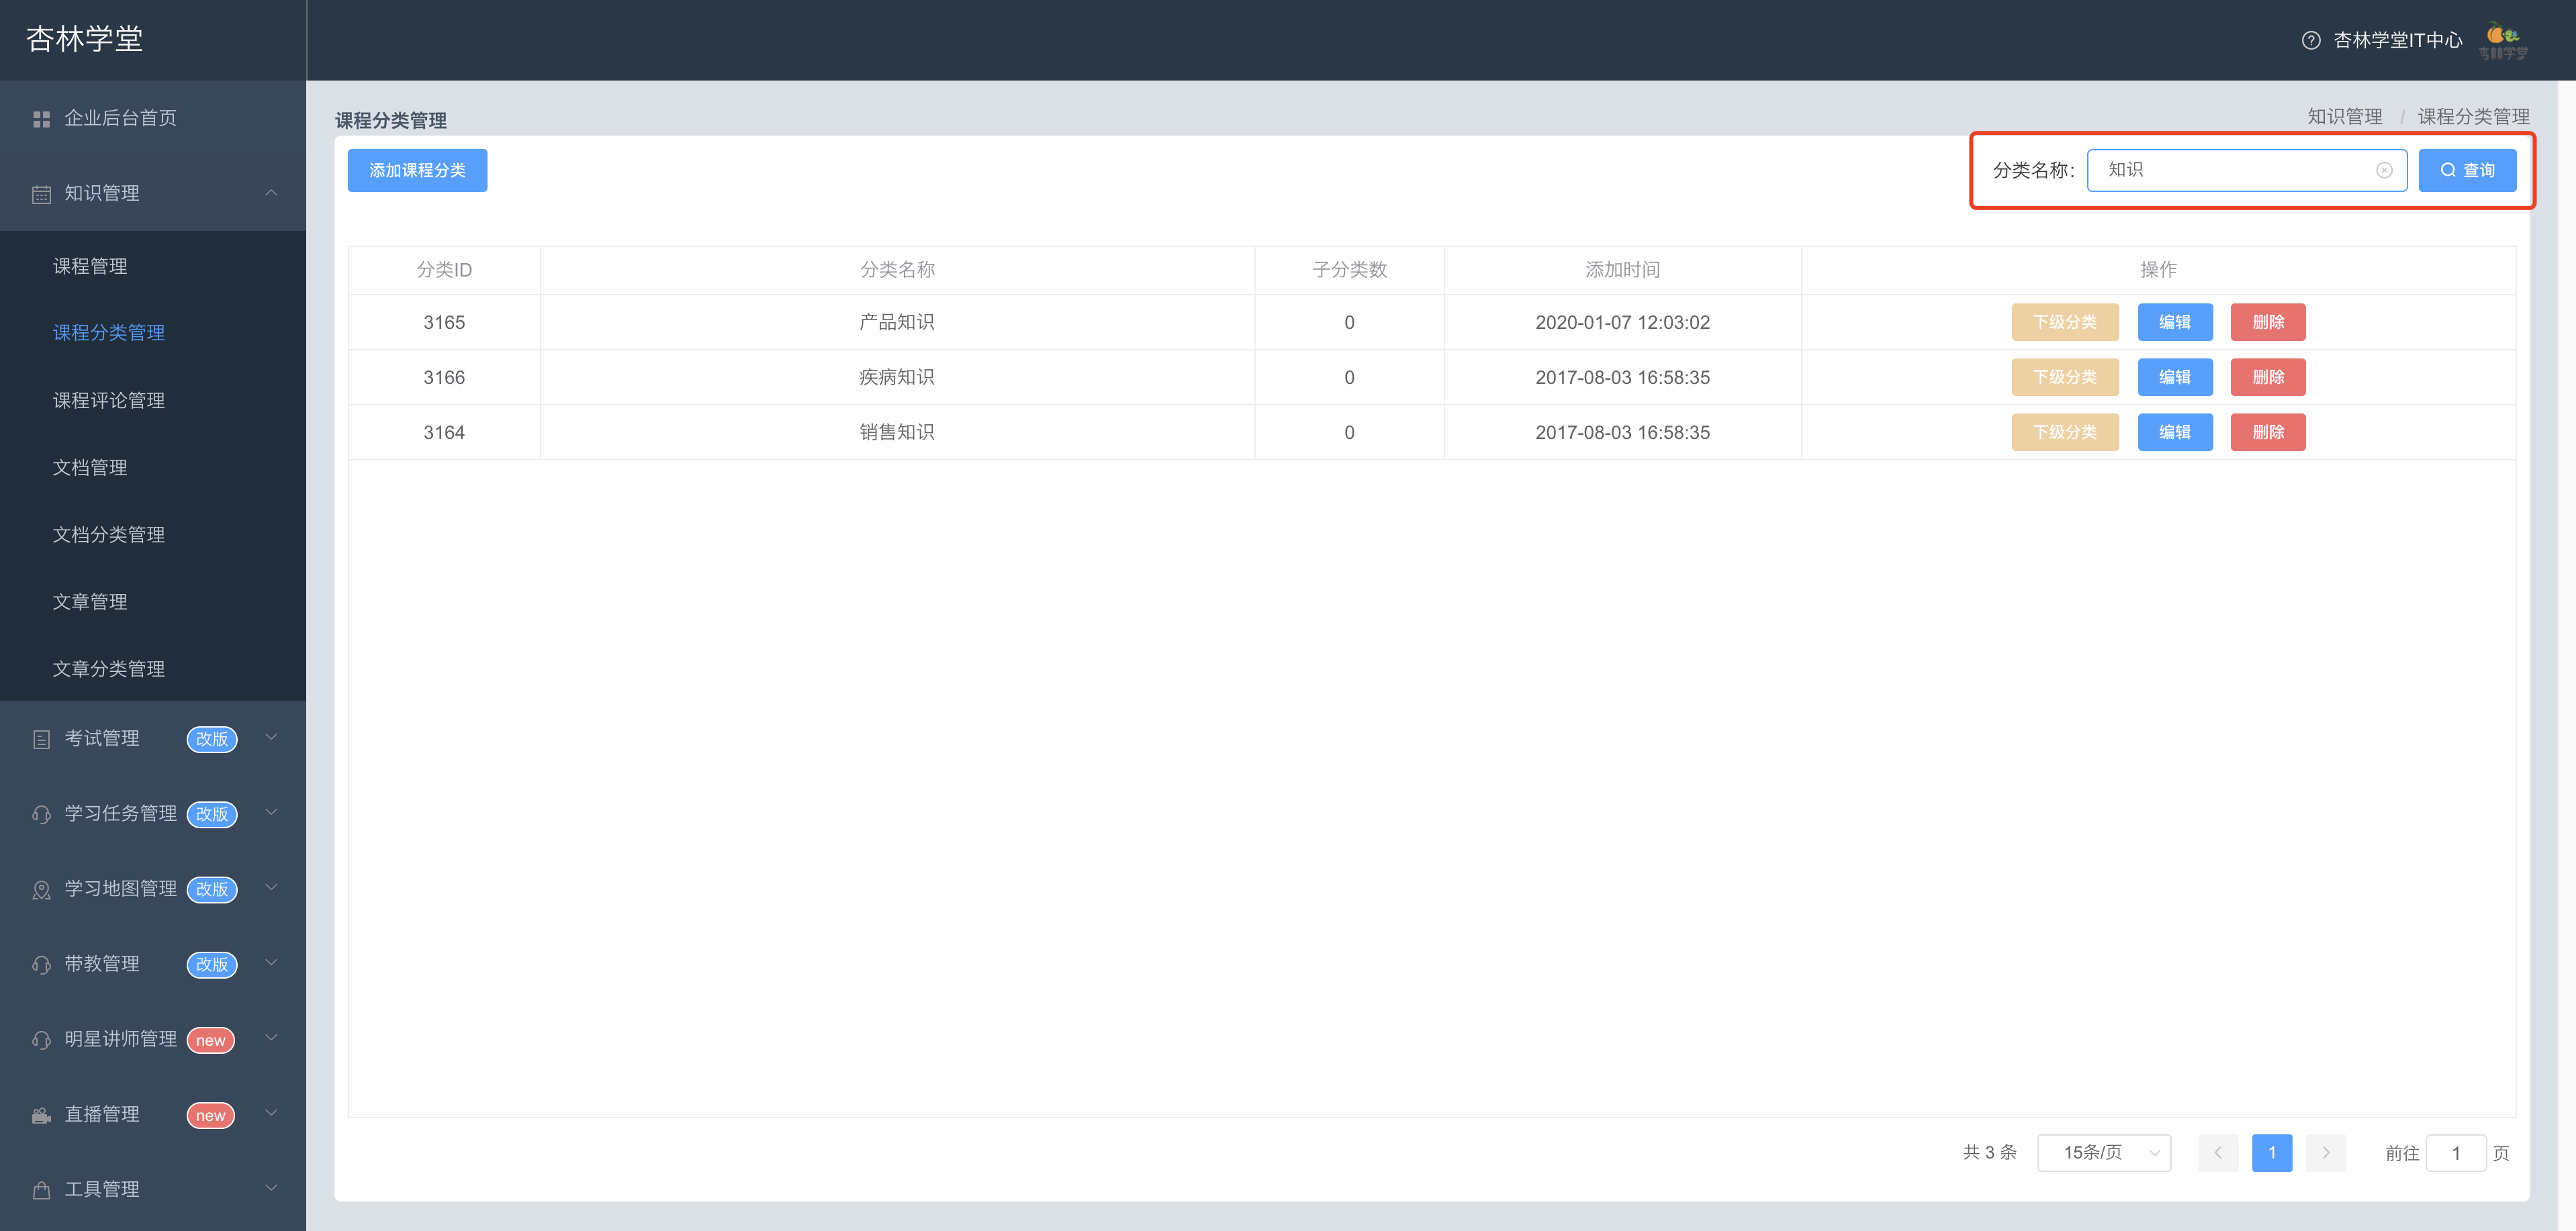
Task: Open the 企业后台首页 dashboard icon
Action: [x=41, y=119]
